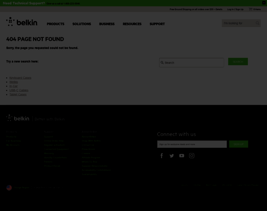Click footer Supplier Responsibility link
Image resolution: width=267 pixels, height=211 pixels.
coord(95,166)
